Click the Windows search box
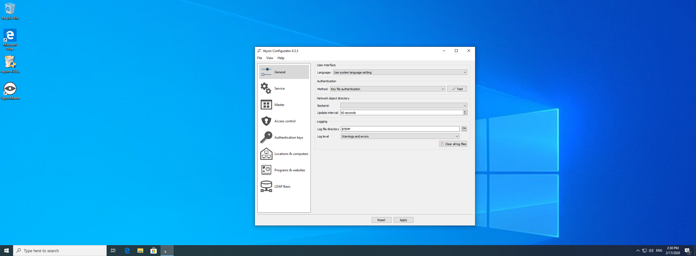Image resolution: width=696 pixels, height=256 pixels. point(60,251)
